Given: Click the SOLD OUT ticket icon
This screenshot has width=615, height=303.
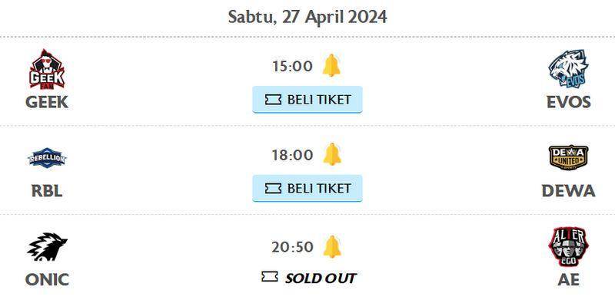Looking at the screenshot, I should [x=270, y=277].
